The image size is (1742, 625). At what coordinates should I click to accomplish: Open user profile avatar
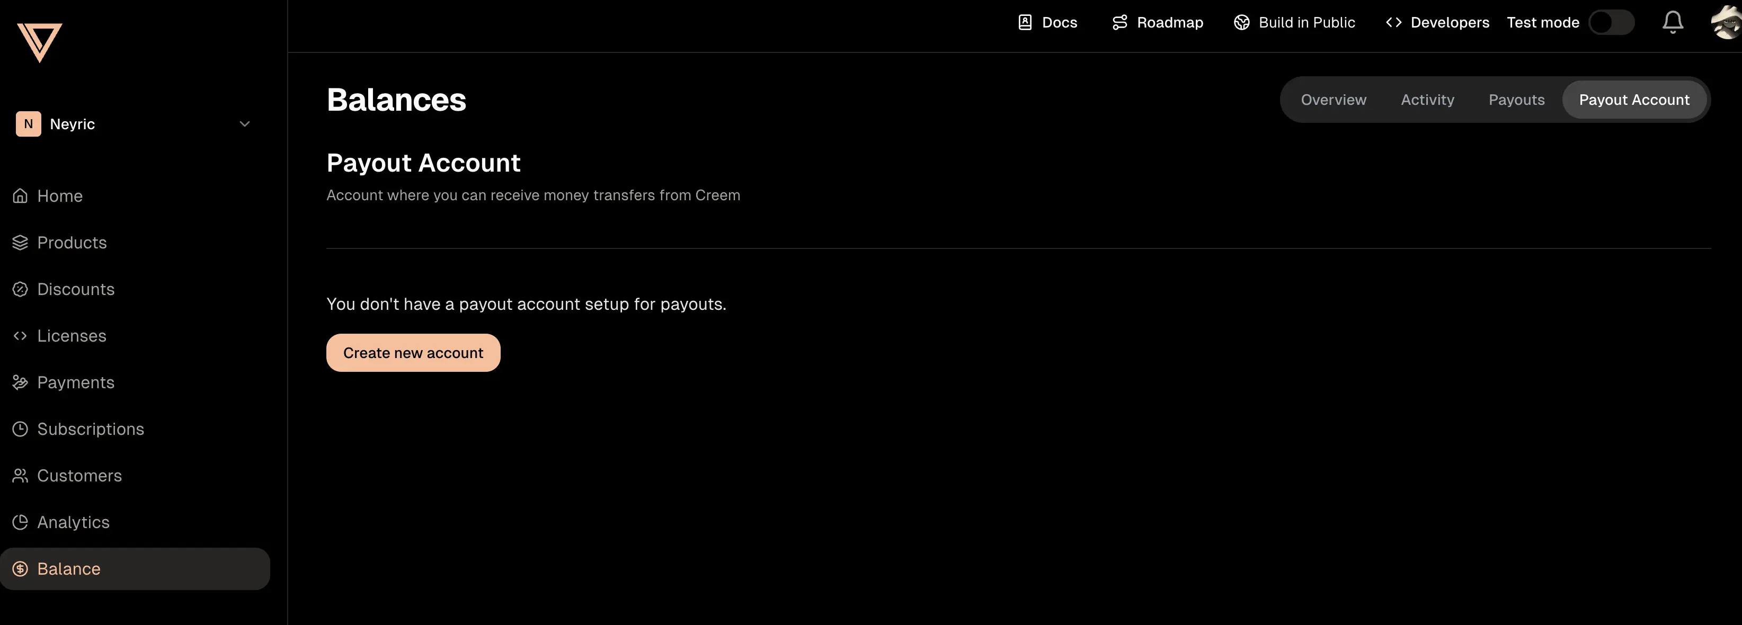[x=1726, y=22]
